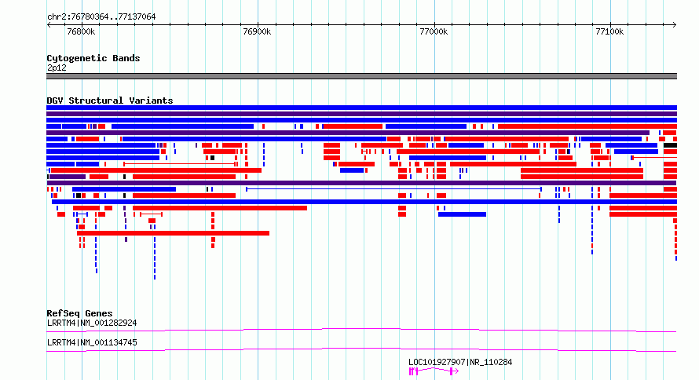
Task: Select the LRRTM4|NM_001282924 gene label
Action: pos(92,323)
